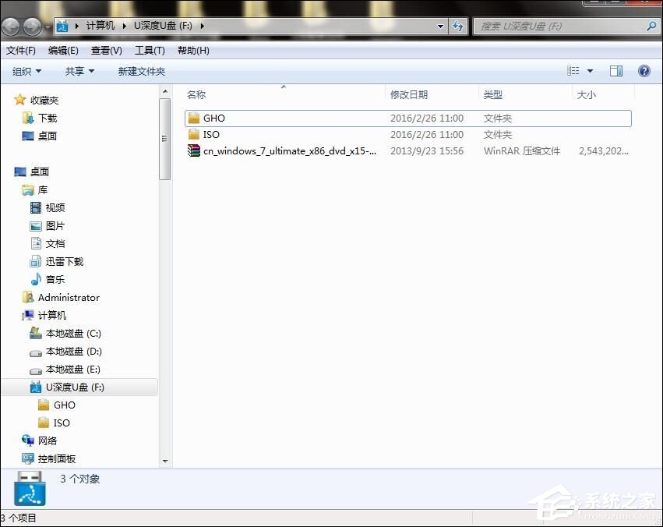This screenshot has width=663, height=527.
Task: Open the ISO folder in the file list
Action: tap(210, 134)
